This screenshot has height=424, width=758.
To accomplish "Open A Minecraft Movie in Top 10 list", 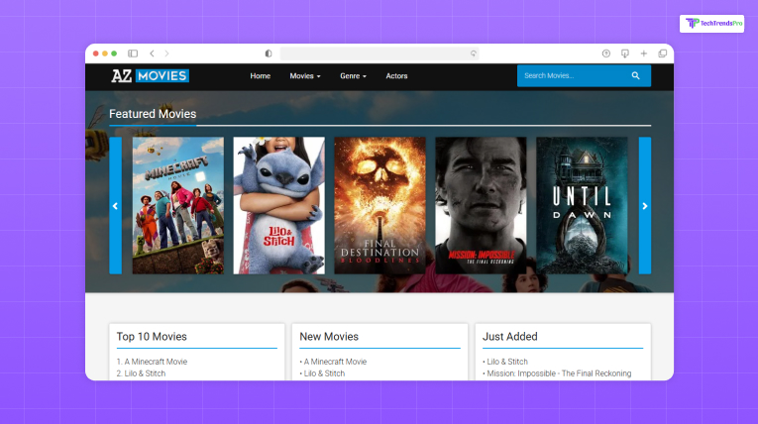I will 156,362.
